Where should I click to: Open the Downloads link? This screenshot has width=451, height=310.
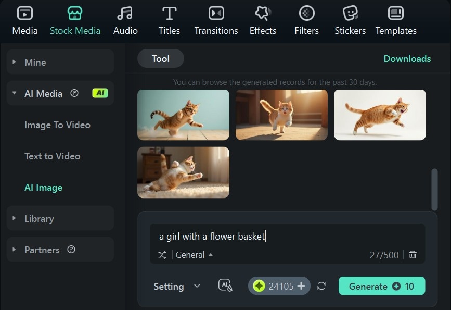tap(407, 59)
